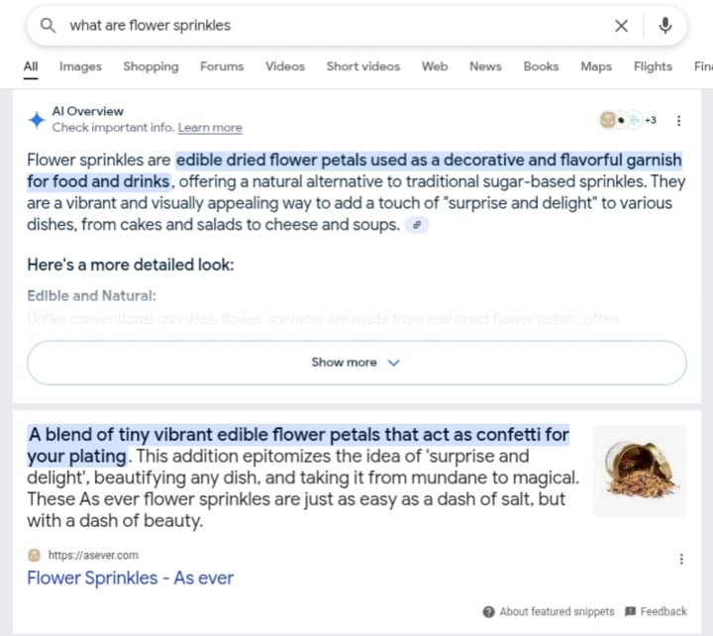Open the Shopping tab
Screen dimensions: 713x636
point(151,66)
